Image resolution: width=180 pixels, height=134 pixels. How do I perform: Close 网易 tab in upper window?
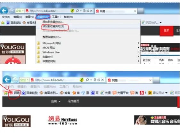135,11
